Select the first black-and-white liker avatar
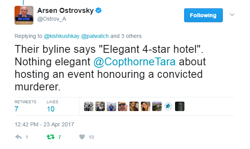Screen dimensions: 250x149 click(x=89, y=106)
